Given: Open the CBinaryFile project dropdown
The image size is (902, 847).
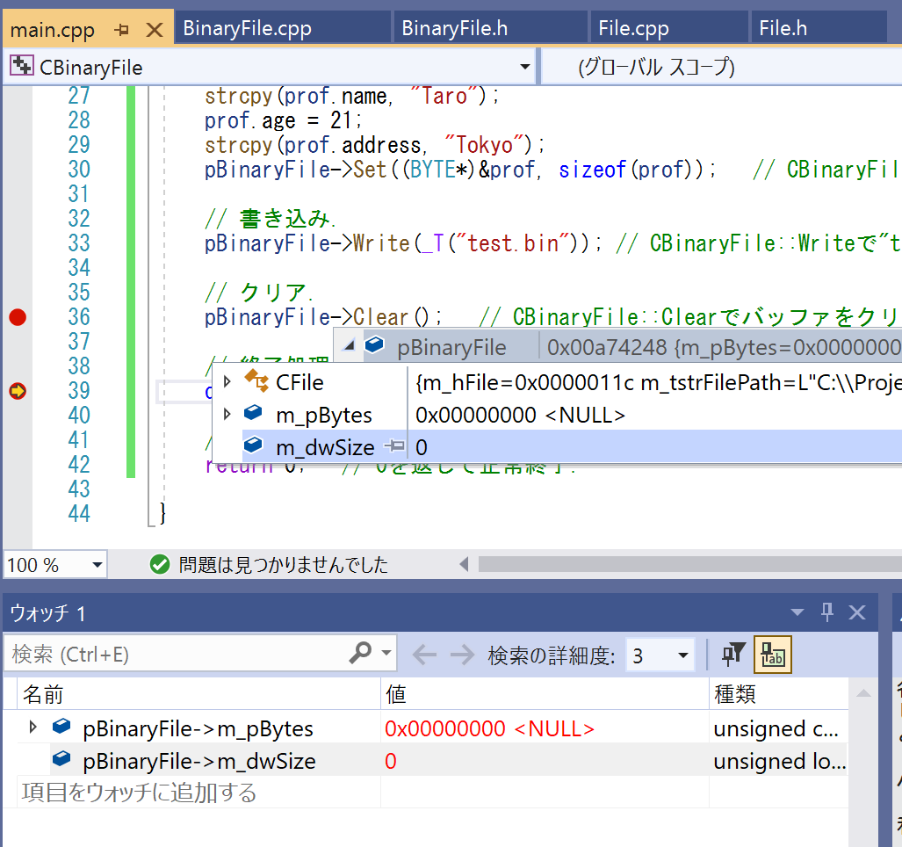Looking at the screenshot, I should tap(524, 67).
